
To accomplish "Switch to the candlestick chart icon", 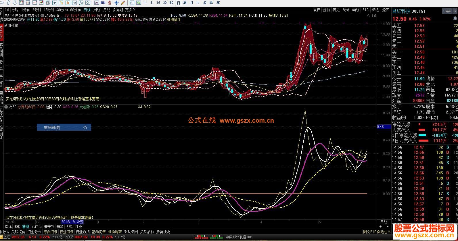I will tap(41, 3).
